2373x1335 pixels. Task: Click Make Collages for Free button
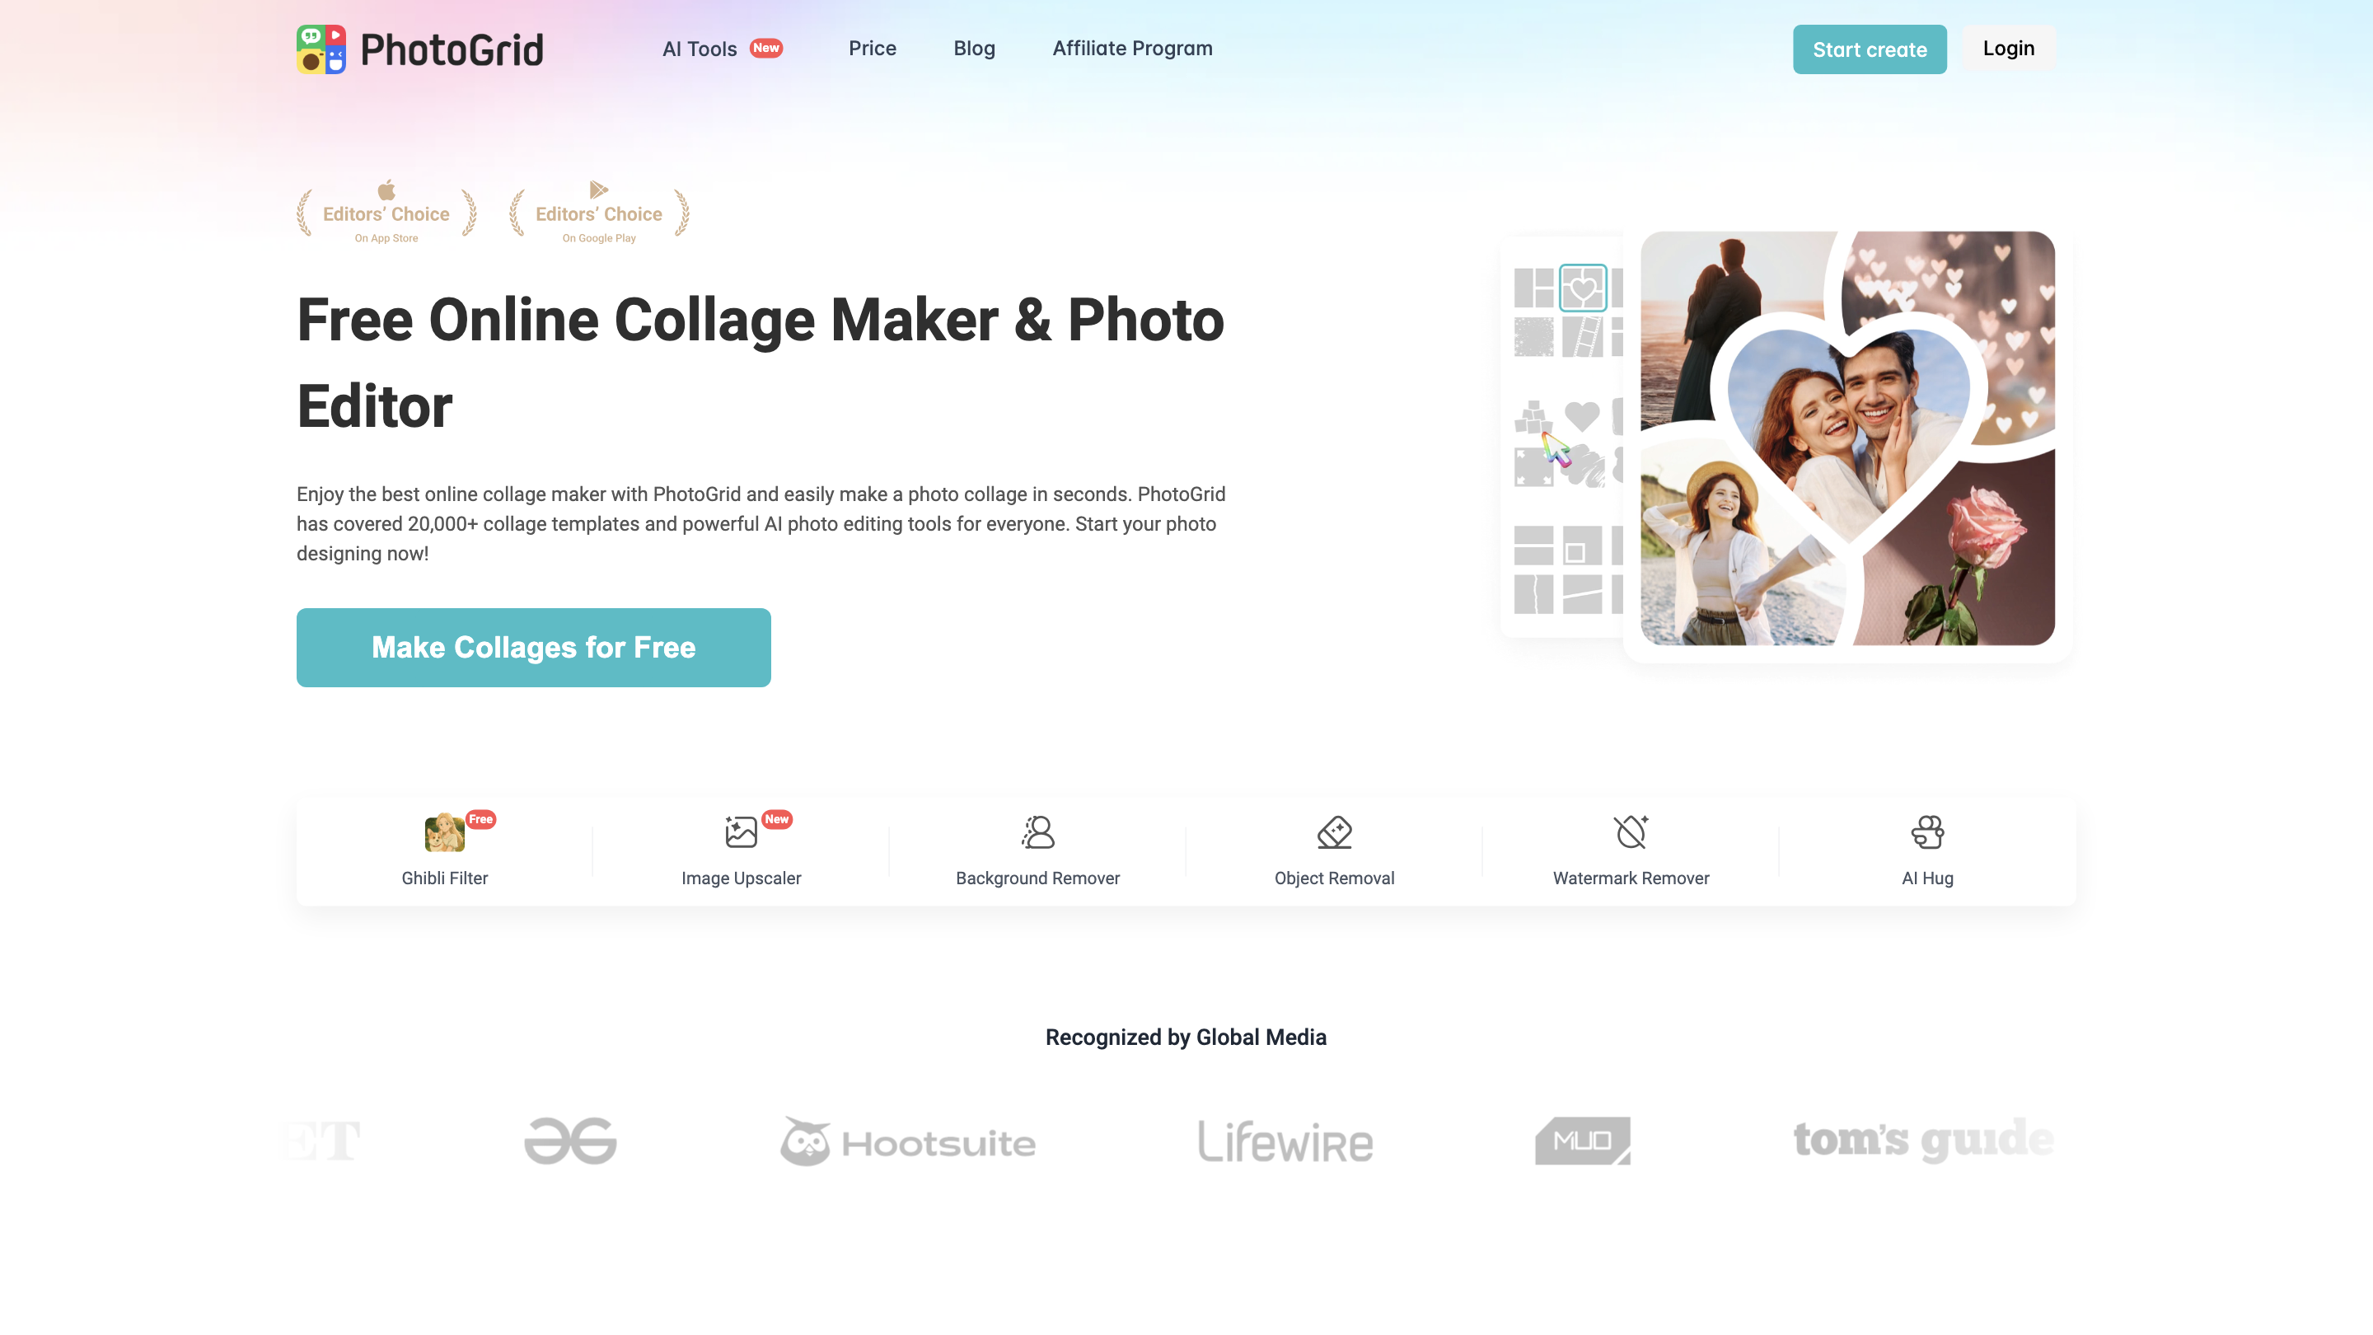click(x=533, y=648)
